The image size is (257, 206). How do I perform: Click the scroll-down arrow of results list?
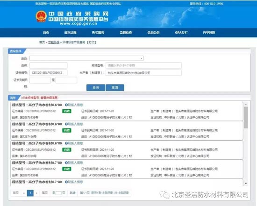pos(246,183)
